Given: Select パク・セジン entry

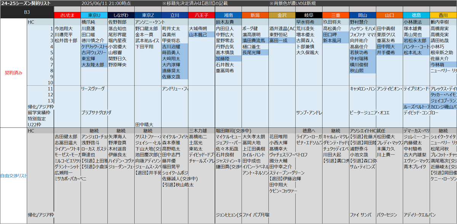Looking at the screenshot, I should coord(387,215).
